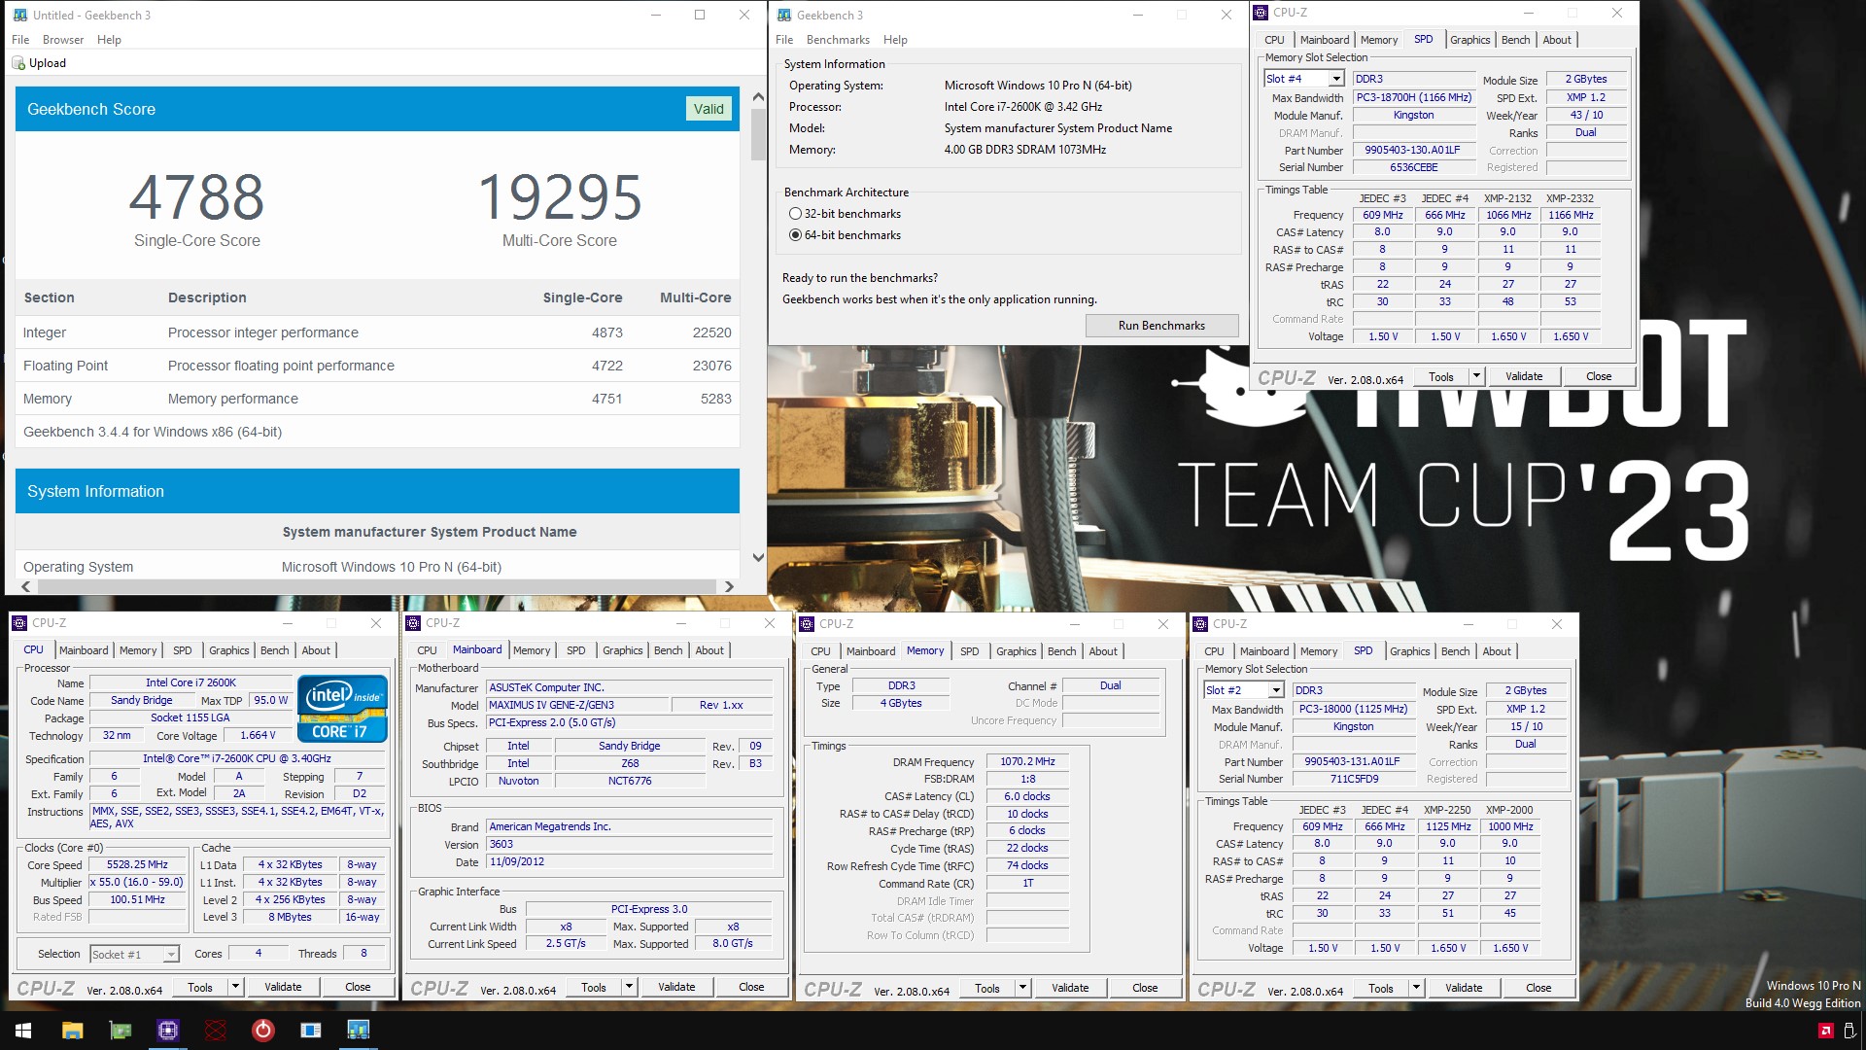Screen dimensions: 1866x1050
Task: Click Close button in CPU-Z processor window
Action: tap(358, 987)
